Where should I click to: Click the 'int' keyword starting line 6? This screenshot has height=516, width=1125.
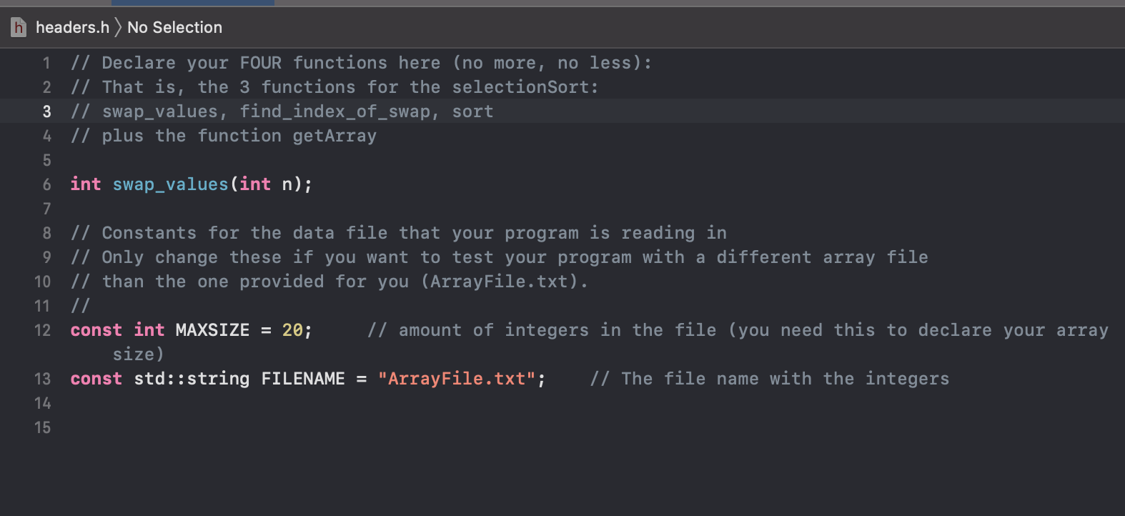click(x=86, y=184)
